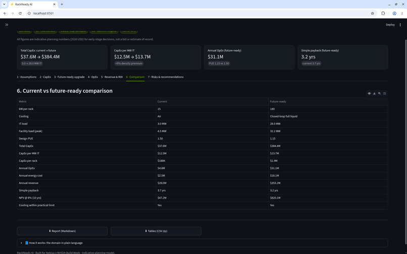
Task: Open the browser extensions menu
Action: [x=383, y=13]
